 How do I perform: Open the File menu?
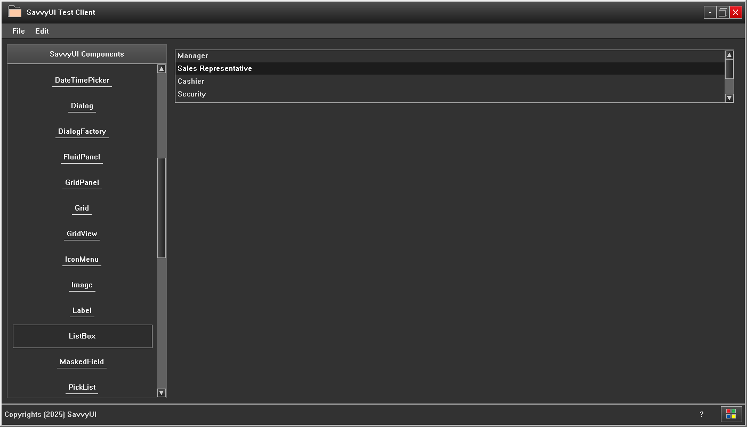click(18, 31)
